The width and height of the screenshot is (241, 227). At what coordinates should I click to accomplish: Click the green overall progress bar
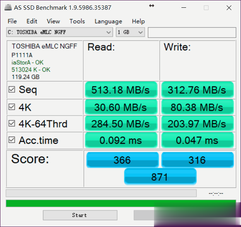point(121,203)
